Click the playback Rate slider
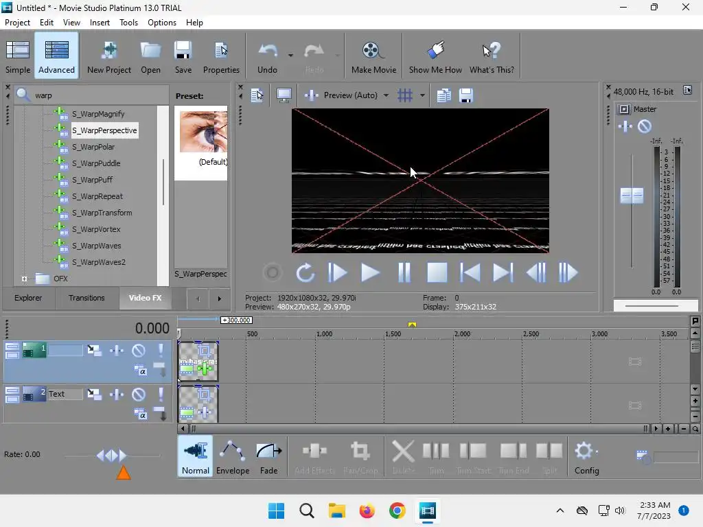The height and width of the screenshot is (527, 703). coord(112,456)
